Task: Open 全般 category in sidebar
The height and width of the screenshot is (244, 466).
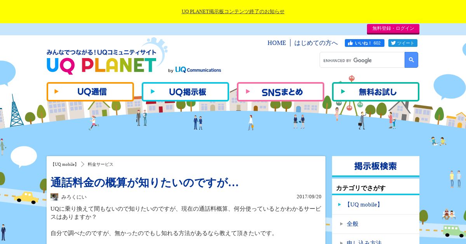Action: point(376,224)
